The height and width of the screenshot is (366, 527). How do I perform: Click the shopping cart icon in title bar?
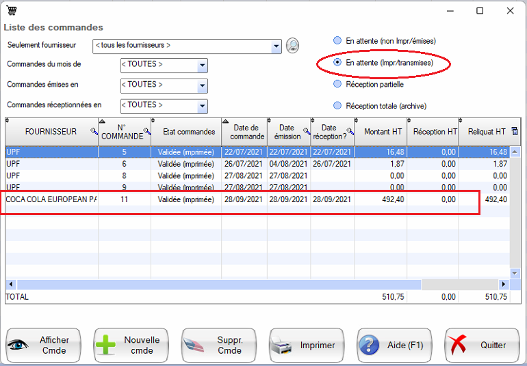click(x=12, y=11)
